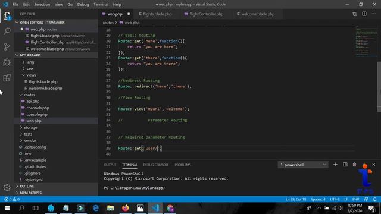This screenshot has width=381, height=214.
Task: Click the routes breadcrumb
Action: point(108,23)
